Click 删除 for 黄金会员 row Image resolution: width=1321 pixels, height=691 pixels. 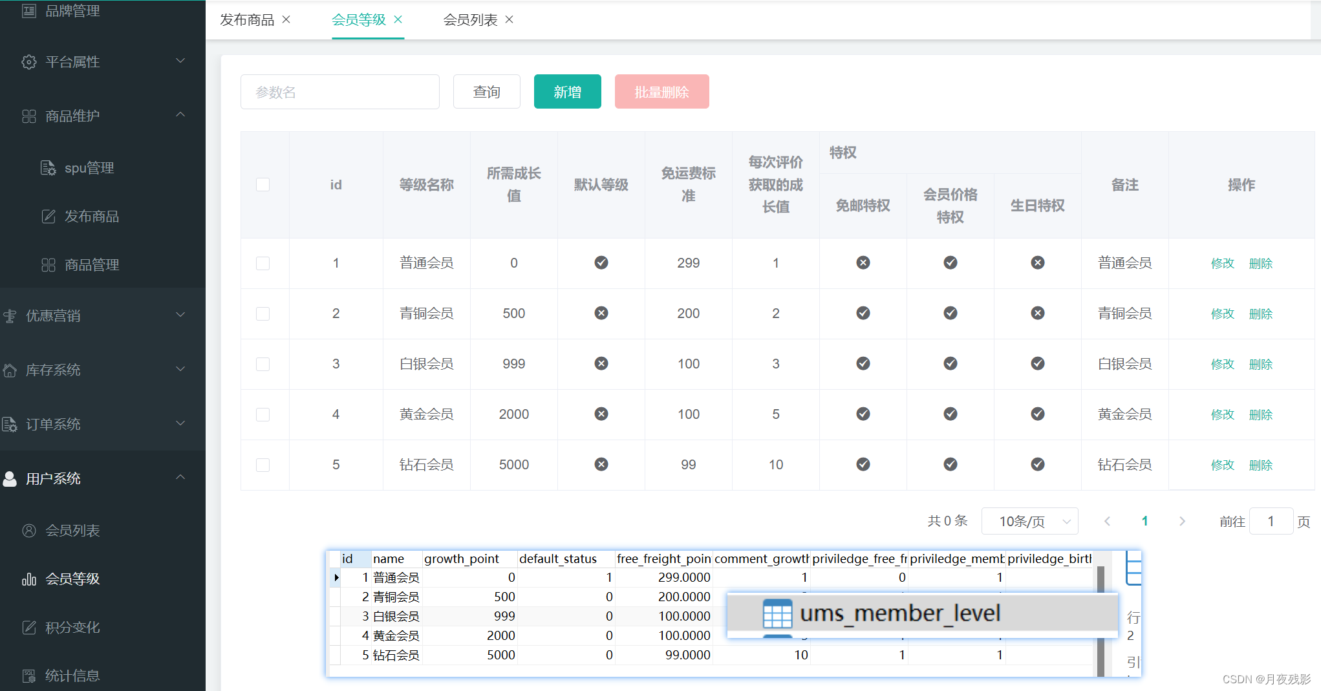[x=1260, y=414]
